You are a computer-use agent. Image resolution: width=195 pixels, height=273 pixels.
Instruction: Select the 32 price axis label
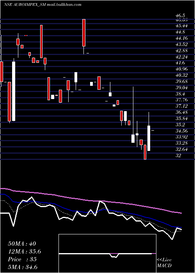(x=179, y=156)
